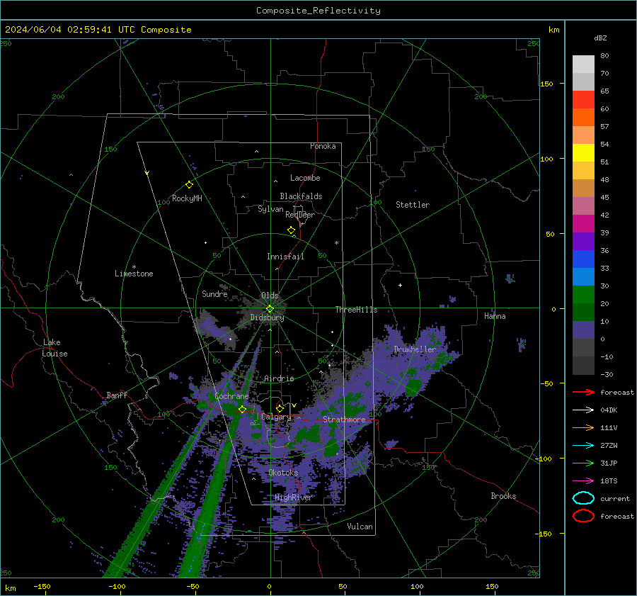This screenshot has height=596, width=637.
Task: Click the 04DK legend text
Action: click(609, 410)
